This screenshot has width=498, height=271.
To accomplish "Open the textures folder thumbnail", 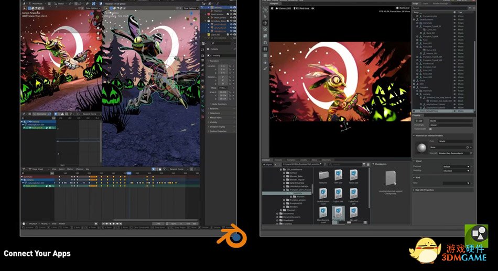I will pyautogui.click(x=324, y=175).
